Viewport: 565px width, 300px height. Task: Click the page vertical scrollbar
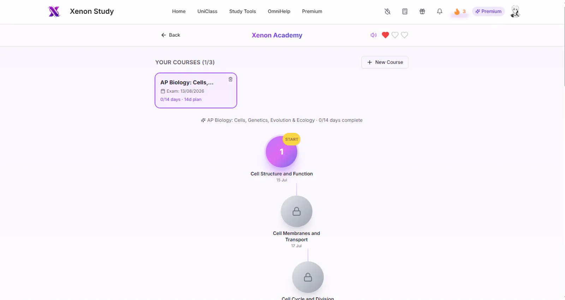[x=564, y=46]
